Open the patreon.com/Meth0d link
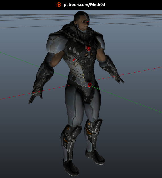 pos(84,5)
